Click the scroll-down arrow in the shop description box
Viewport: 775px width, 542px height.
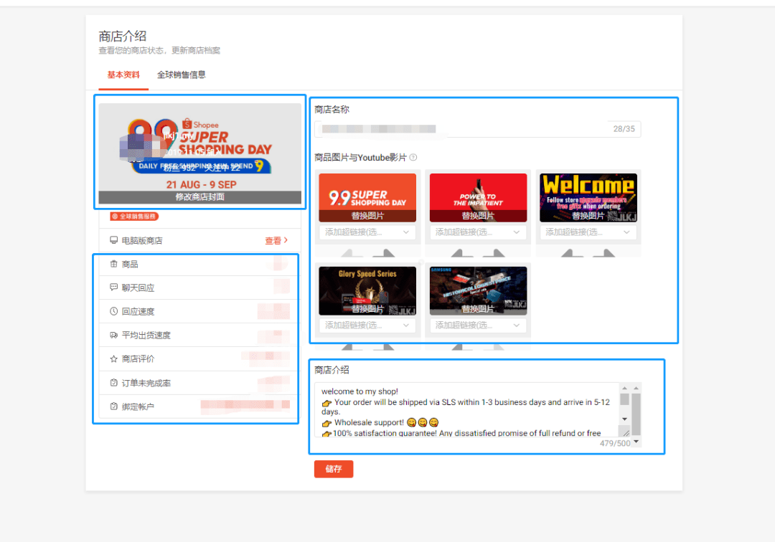click(624, 419)
